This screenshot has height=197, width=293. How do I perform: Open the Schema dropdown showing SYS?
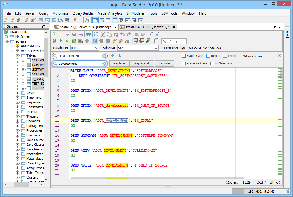138,48
